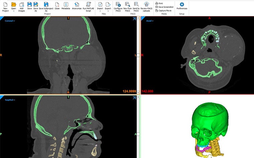Click the coronal slice value 124.9999
This screenshot has height=158, width=254.
click(x=129, y=91)
